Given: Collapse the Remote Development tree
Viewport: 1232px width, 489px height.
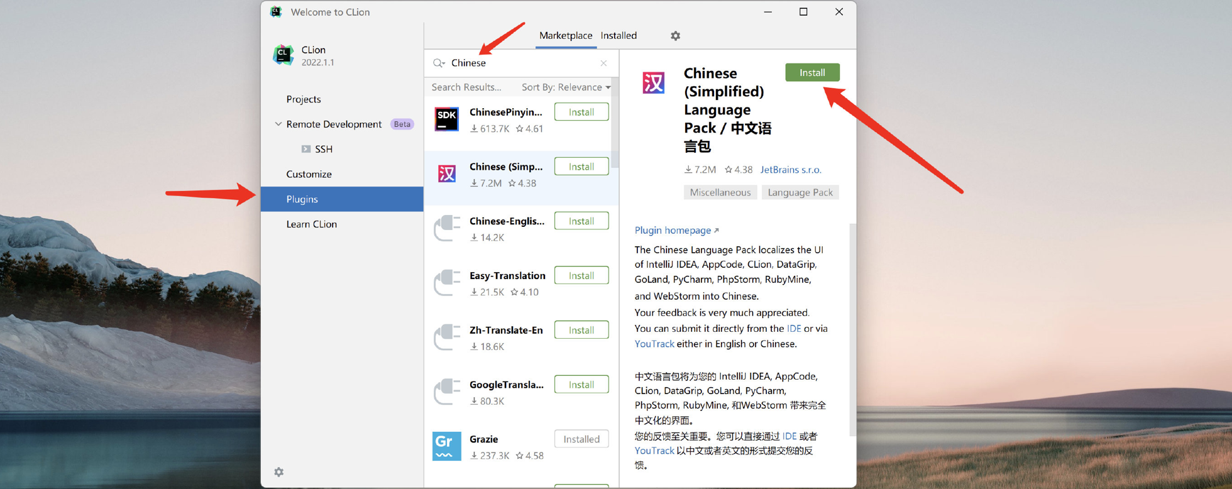Looking at the screenshot, I should [278, 124].
